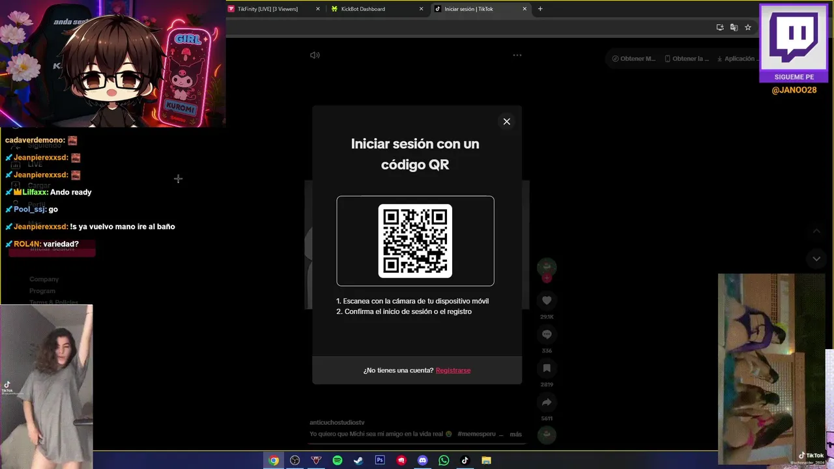834x469 pixels.
Task: Open OBS Studio from the taskbar
Action: coord(295,461)
